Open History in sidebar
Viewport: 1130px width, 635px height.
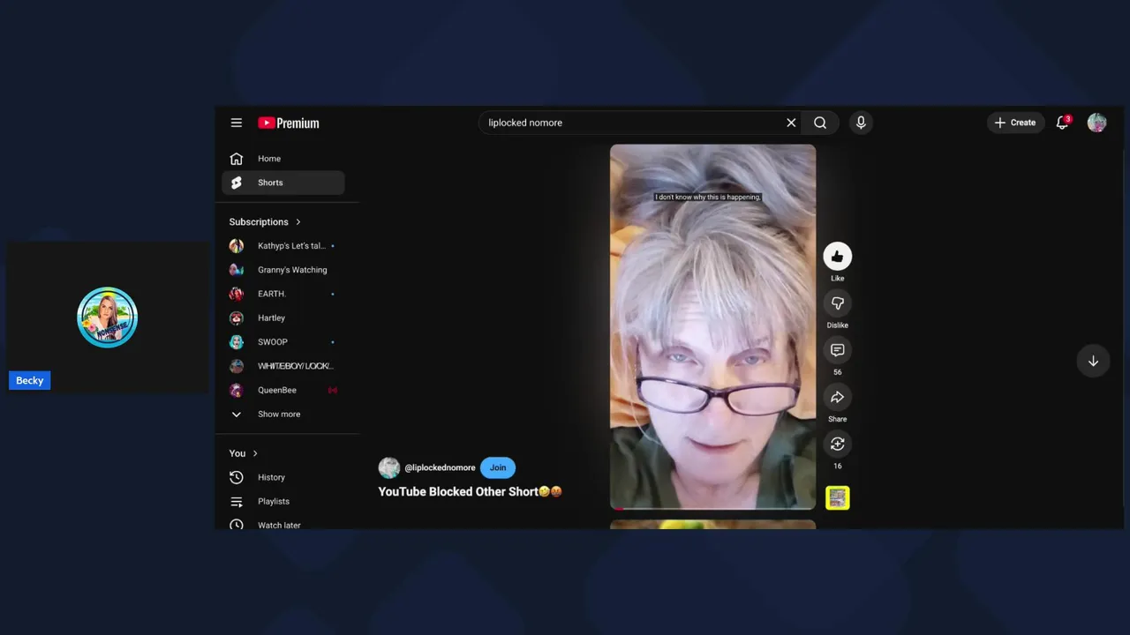283,477
